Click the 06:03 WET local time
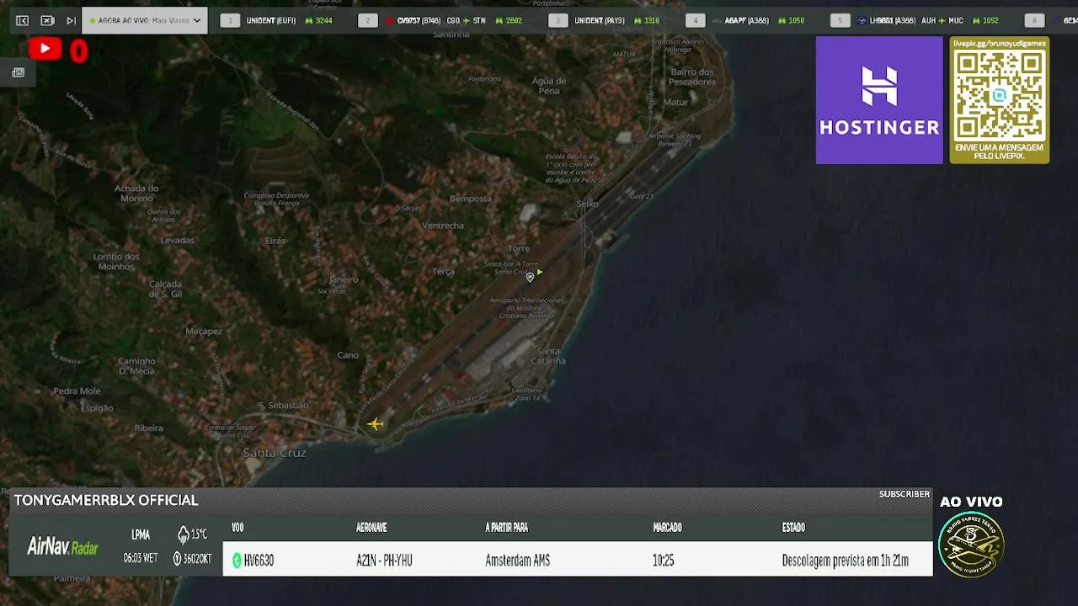This screenshot has height=606, width=1078. 140,558
